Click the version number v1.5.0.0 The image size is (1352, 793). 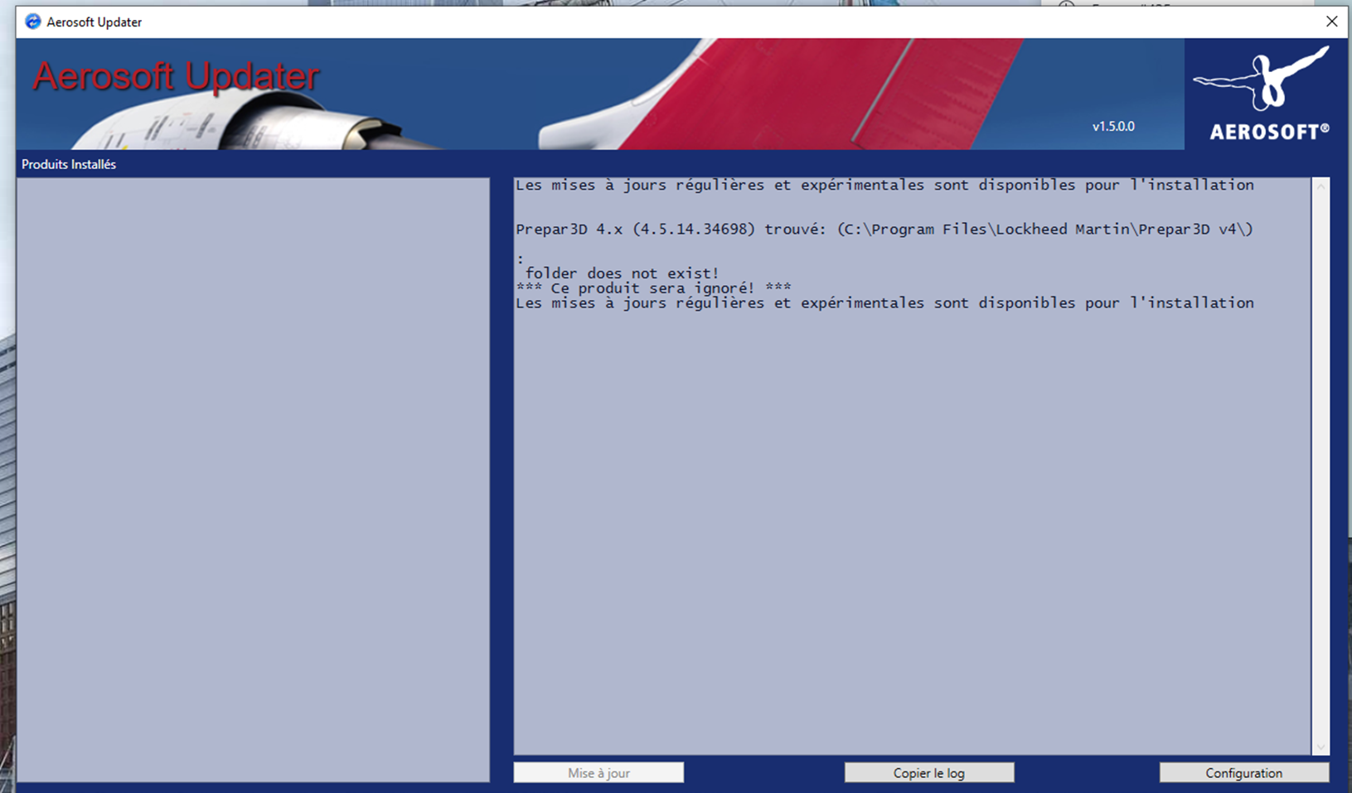(x=1113, y=127)
